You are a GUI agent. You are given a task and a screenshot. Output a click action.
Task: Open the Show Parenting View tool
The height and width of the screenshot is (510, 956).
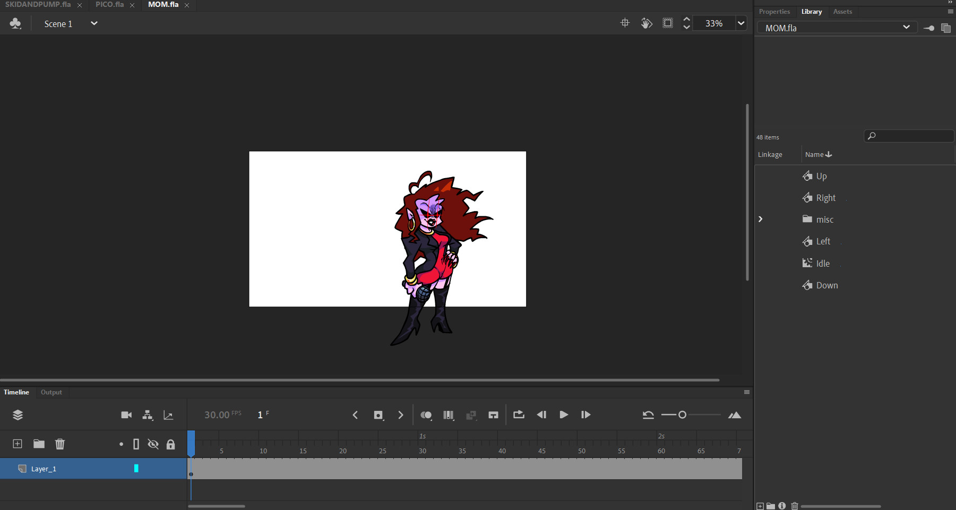coord(148,415)
